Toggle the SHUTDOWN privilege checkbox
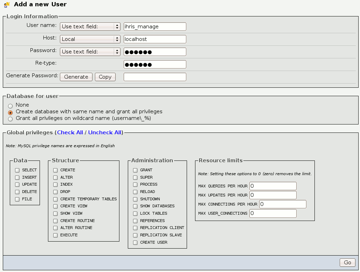This screenshot has width=360, height=272. coord(135,199)
